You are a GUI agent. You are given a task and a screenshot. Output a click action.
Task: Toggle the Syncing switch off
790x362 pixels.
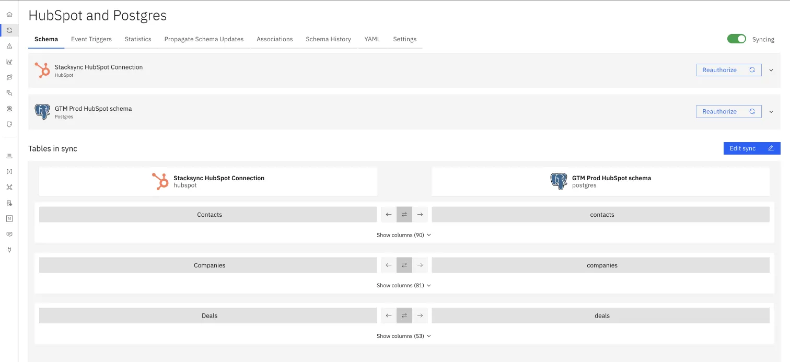(x=737, y=39)
